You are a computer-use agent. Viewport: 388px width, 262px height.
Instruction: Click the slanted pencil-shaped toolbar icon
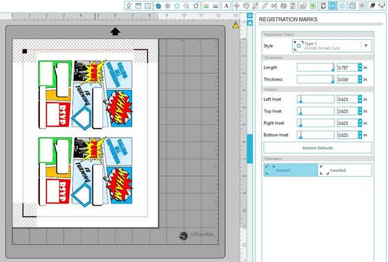(x=265, y=6)
